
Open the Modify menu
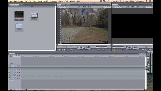point(46,1)
